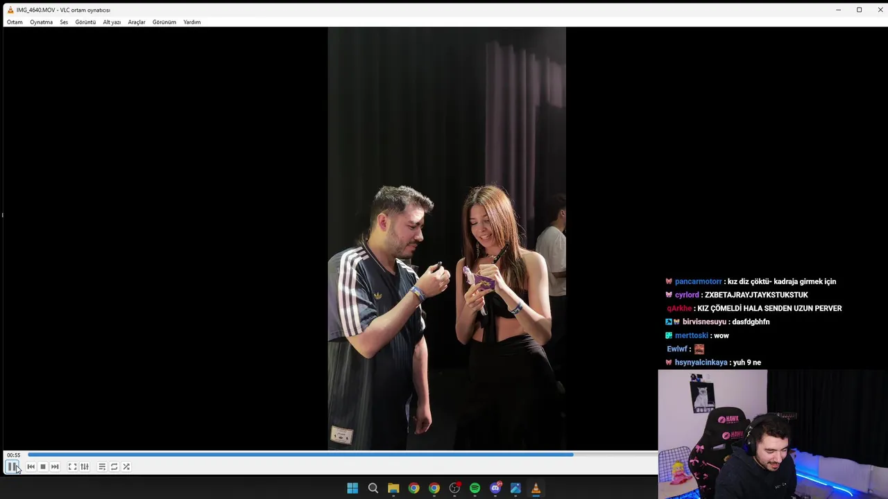Click the 00:55 elapsed time label
888x499 pixels.
[14, 455]
